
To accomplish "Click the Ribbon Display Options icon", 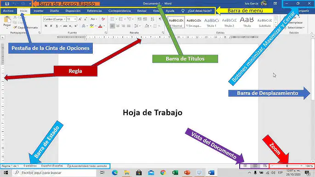I will coord(275,3).
